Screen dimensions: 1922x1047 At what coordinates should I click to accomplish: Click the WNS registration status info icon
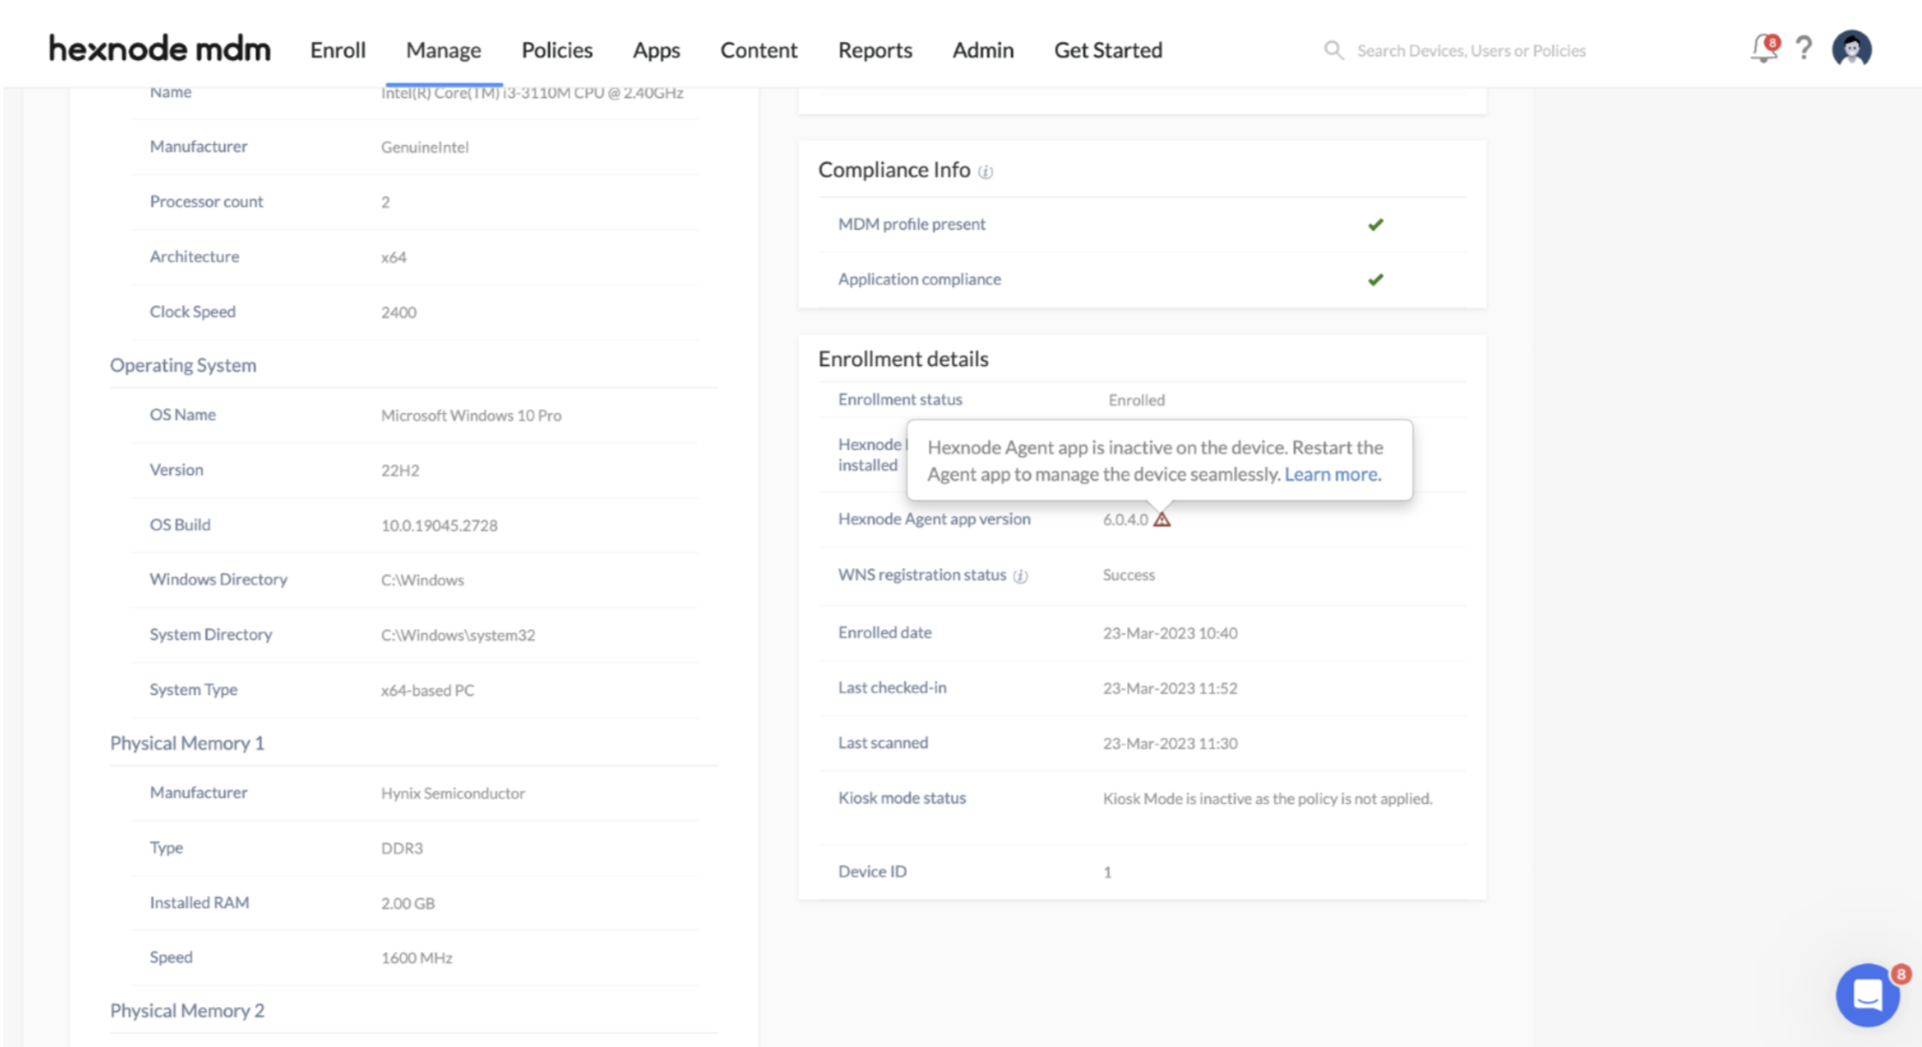1020,576
